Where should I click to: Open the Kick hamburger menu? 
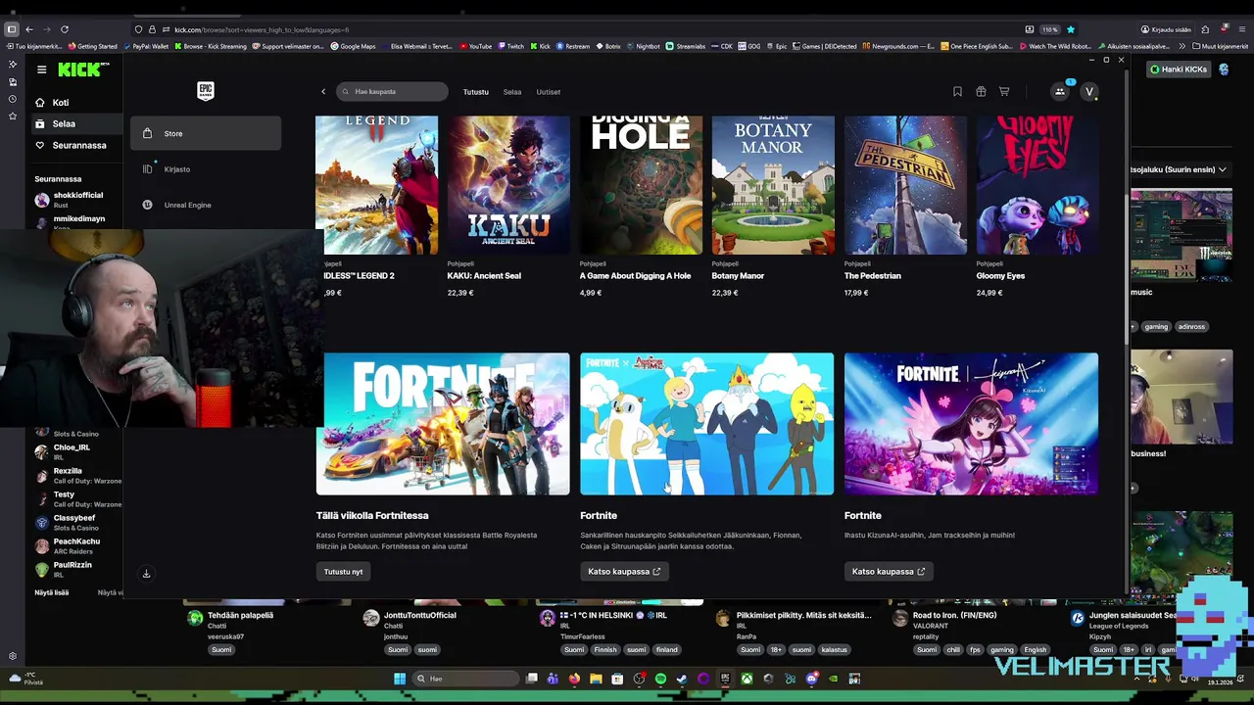point(41,70)
